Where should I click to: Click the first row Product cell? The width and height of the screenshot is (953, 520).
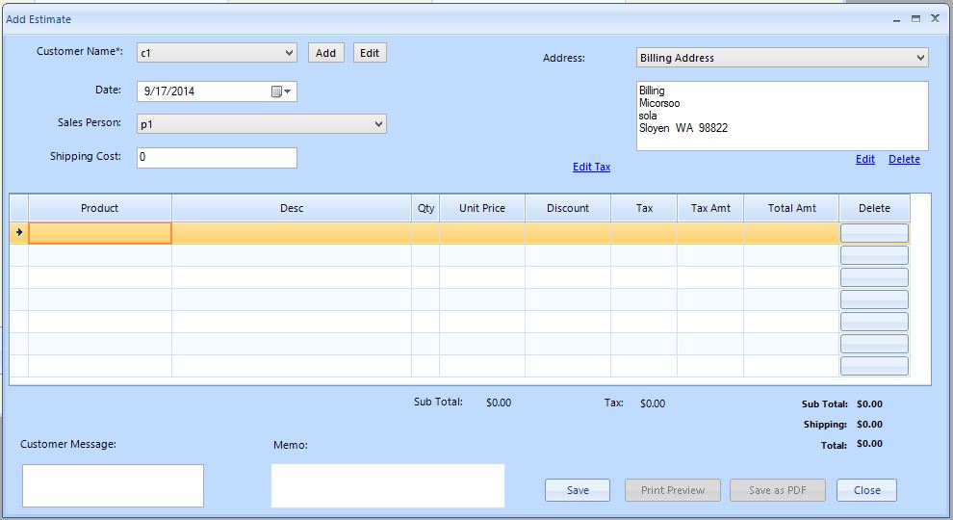click(x=100, y=232)
